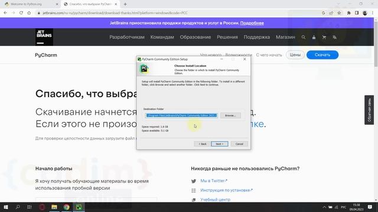Screen dimensions: 378x212
Task: Open the Разработчикам menu
Action: [x=127, y=37]
